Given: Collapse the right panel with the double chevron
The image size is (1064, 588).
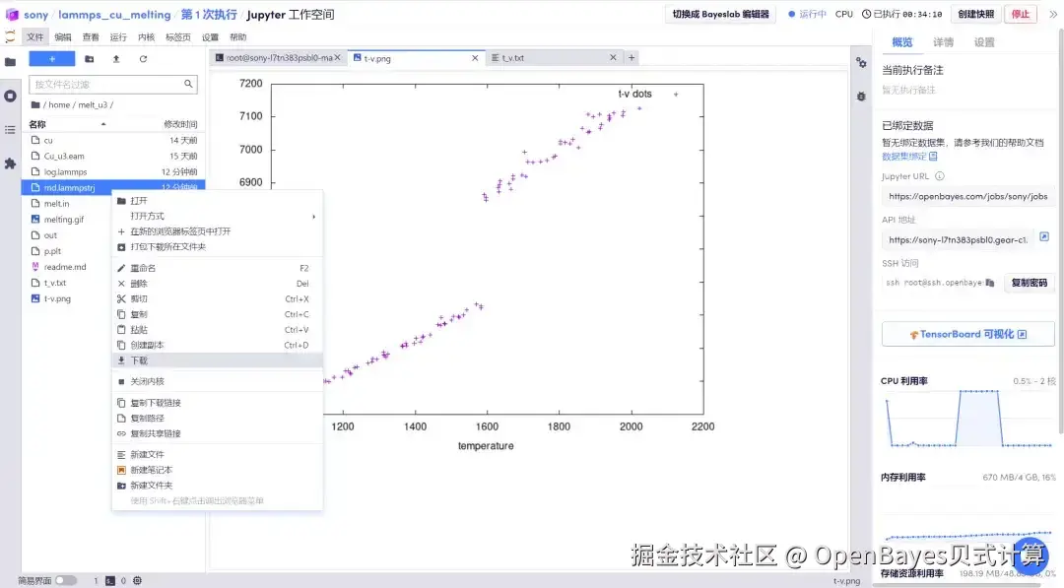Looking at the screenshot, I should (x=1053, y=14).
